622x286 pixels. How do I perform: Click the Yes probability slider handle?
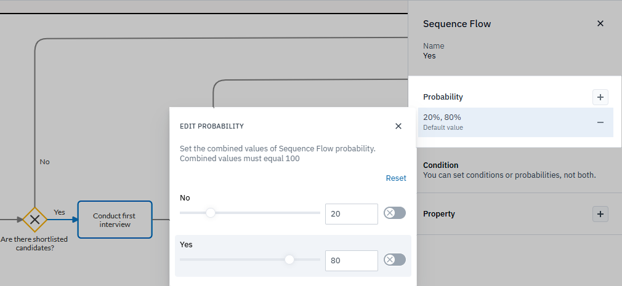289,260
